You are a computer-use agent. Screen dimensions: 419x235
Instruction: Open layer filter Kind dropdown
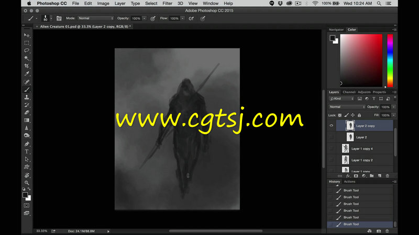pyautogui.click(x=342, y=99)
